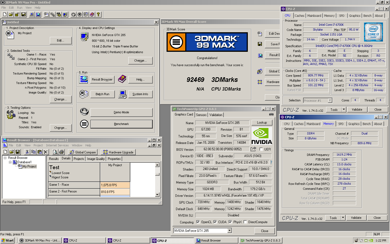Open Tools dropdown arrow in lower CPU-Z

343,218
